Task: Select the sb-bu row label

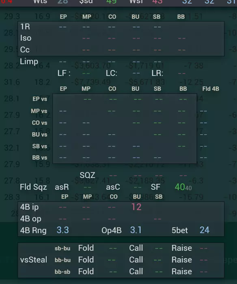Action: (62, 248)
